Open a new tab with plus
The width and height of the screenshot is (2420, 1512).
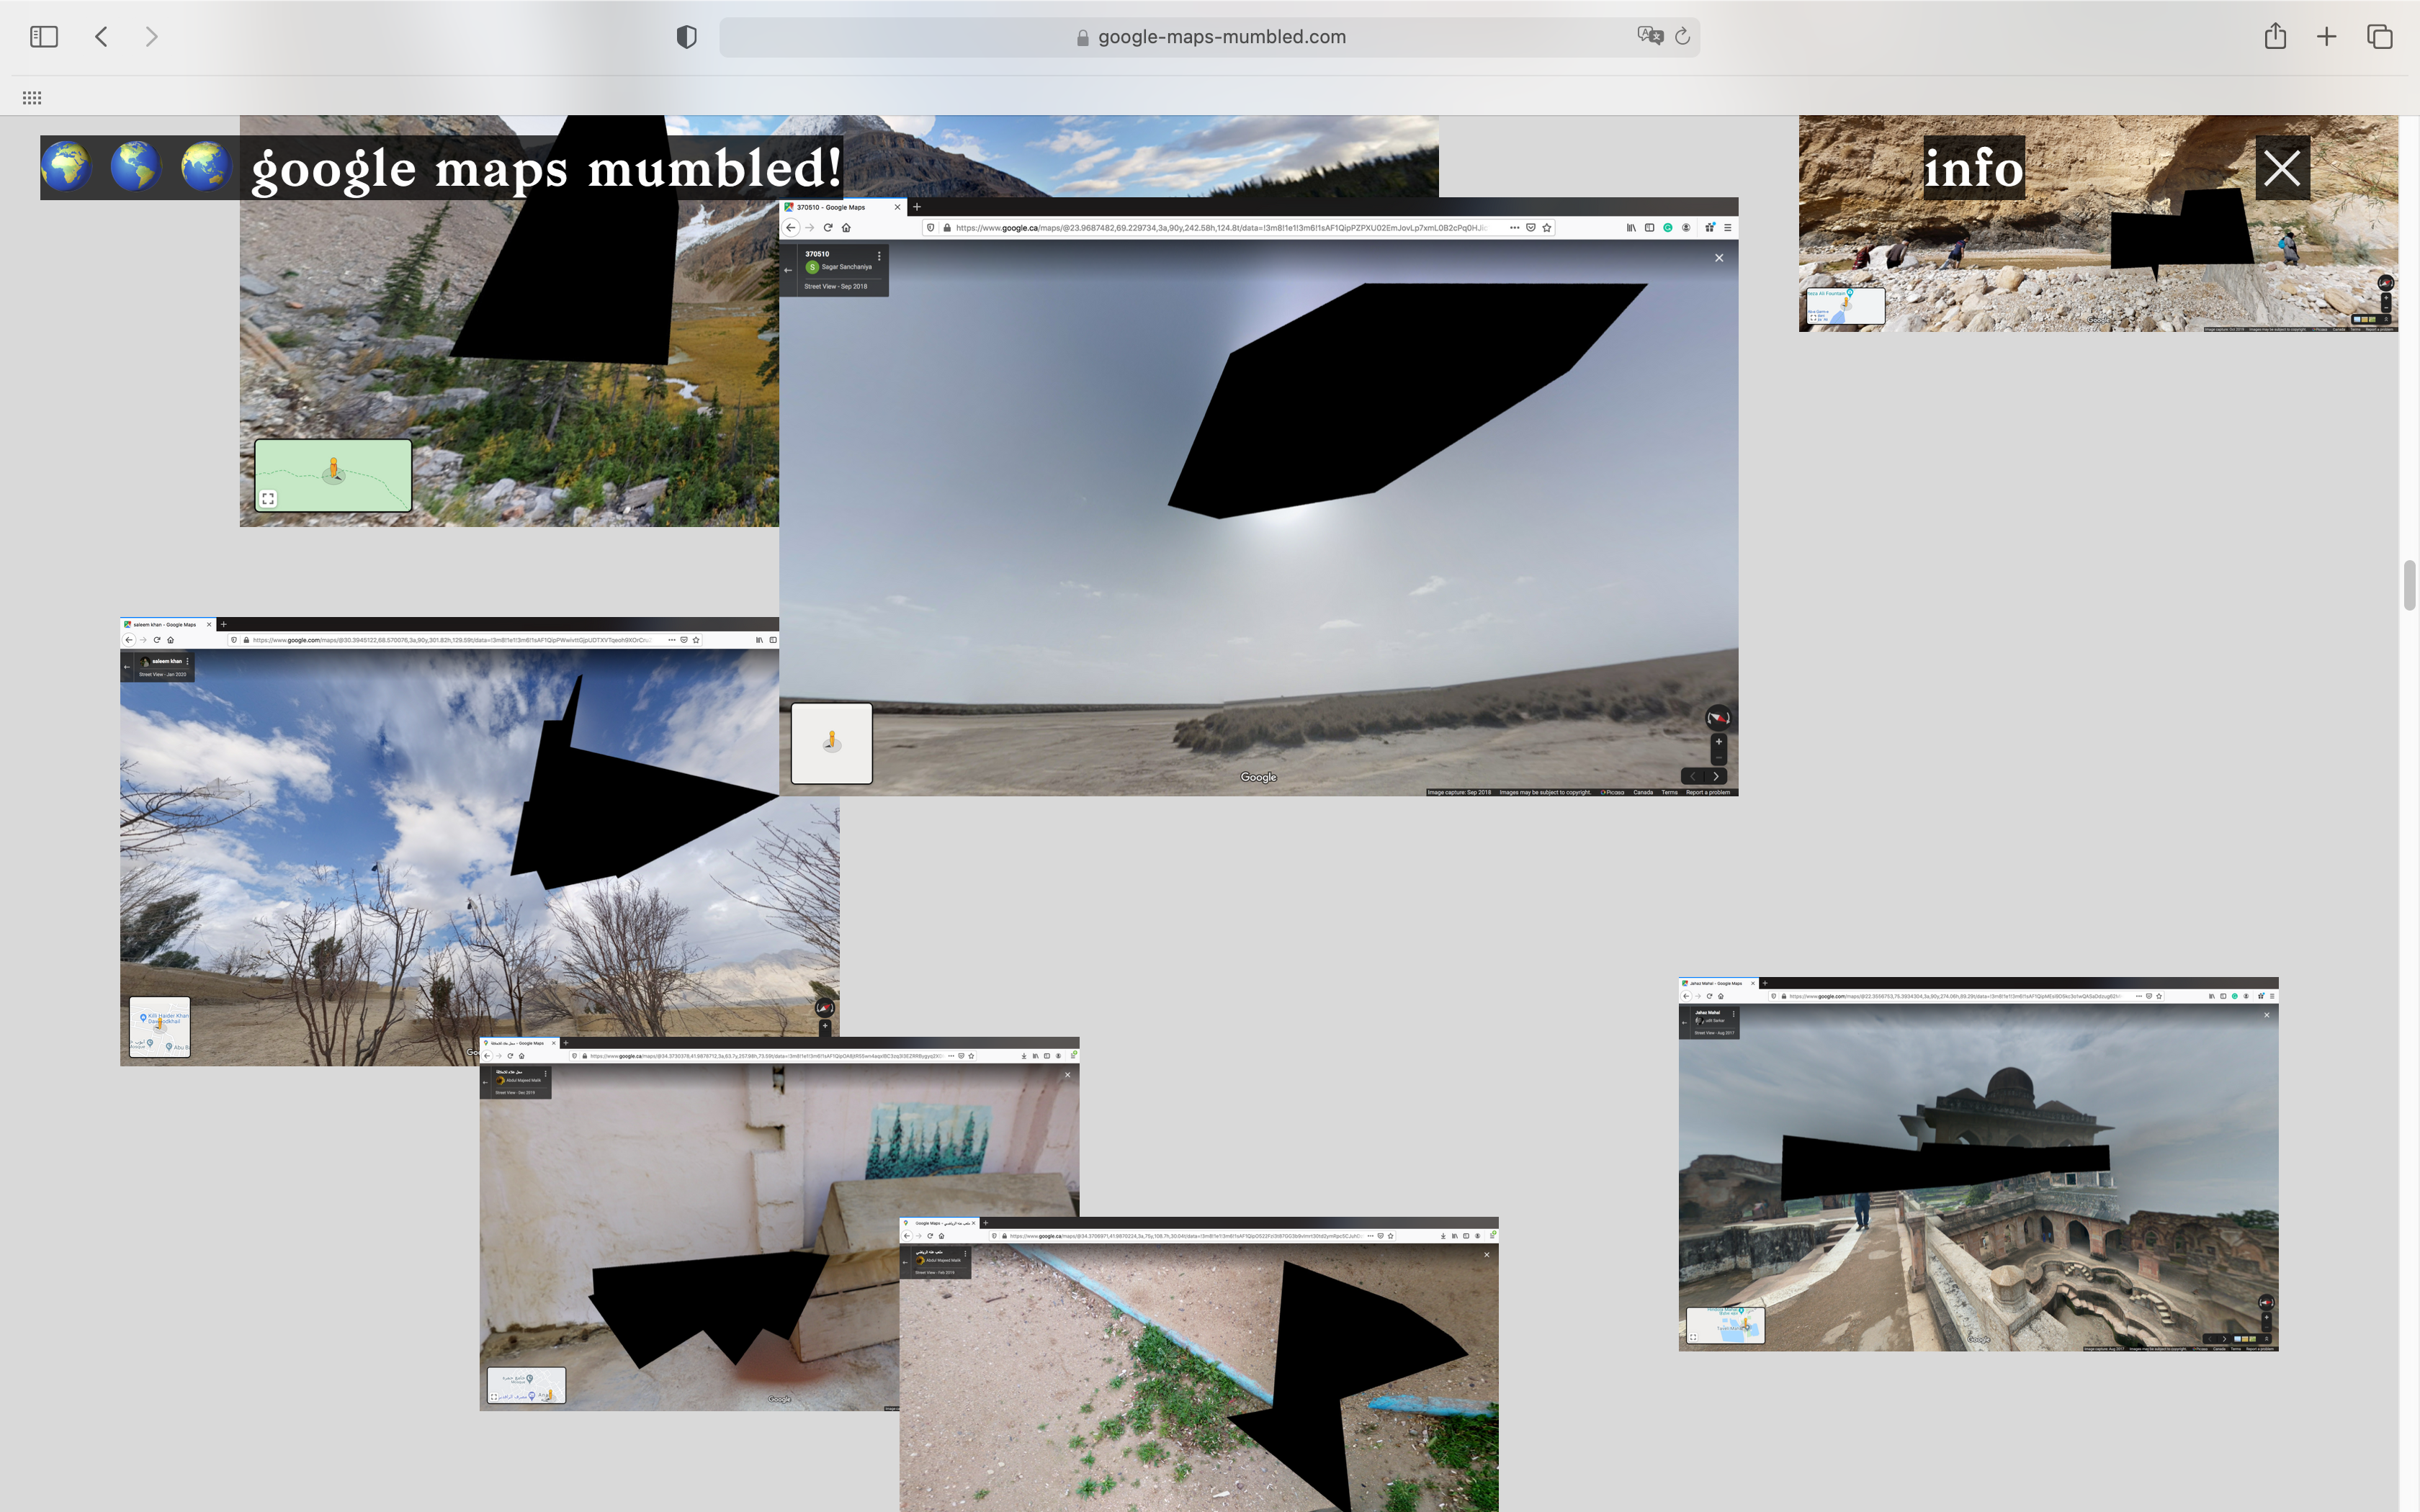click(2327, 37)
